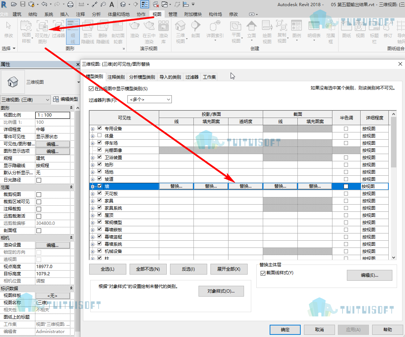Switch to 注释类别 tab
The height and width of the screenshot is (337, 405).
pyautogui.click(x=116, y=77)
